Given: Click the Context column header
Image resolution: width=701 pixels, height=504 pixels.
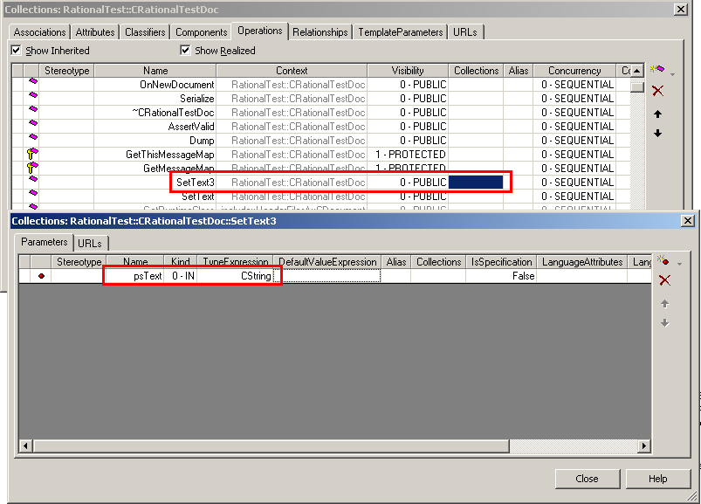Looking at the screenshot, I should [x=292, y=71].
